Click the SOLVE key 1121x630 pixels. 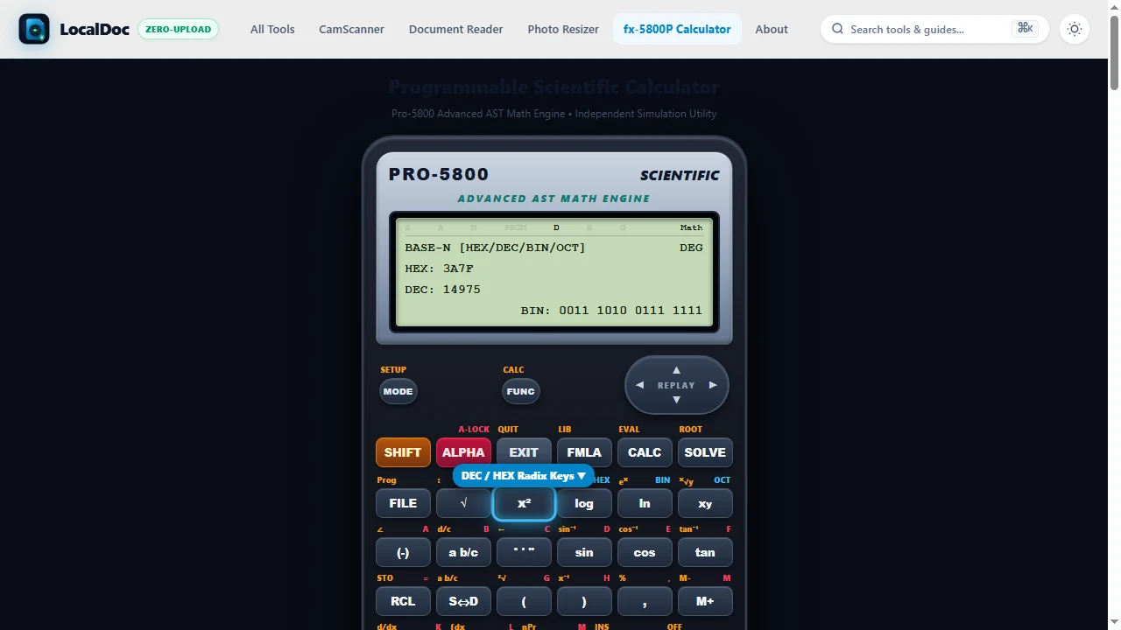[x=705, y=452]
